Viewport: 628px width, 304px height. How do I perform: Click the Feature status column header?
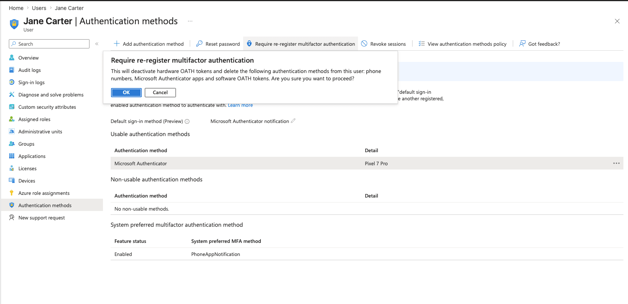click(130, 241)
